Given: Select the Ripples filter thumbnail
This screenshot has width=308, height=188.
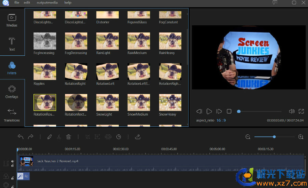Looking at the screenshot, I should point(45,72).
